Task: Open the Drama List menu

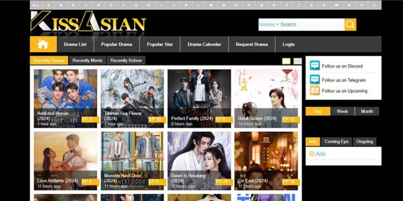Action: pyautogui.click(x=75, y=44)
